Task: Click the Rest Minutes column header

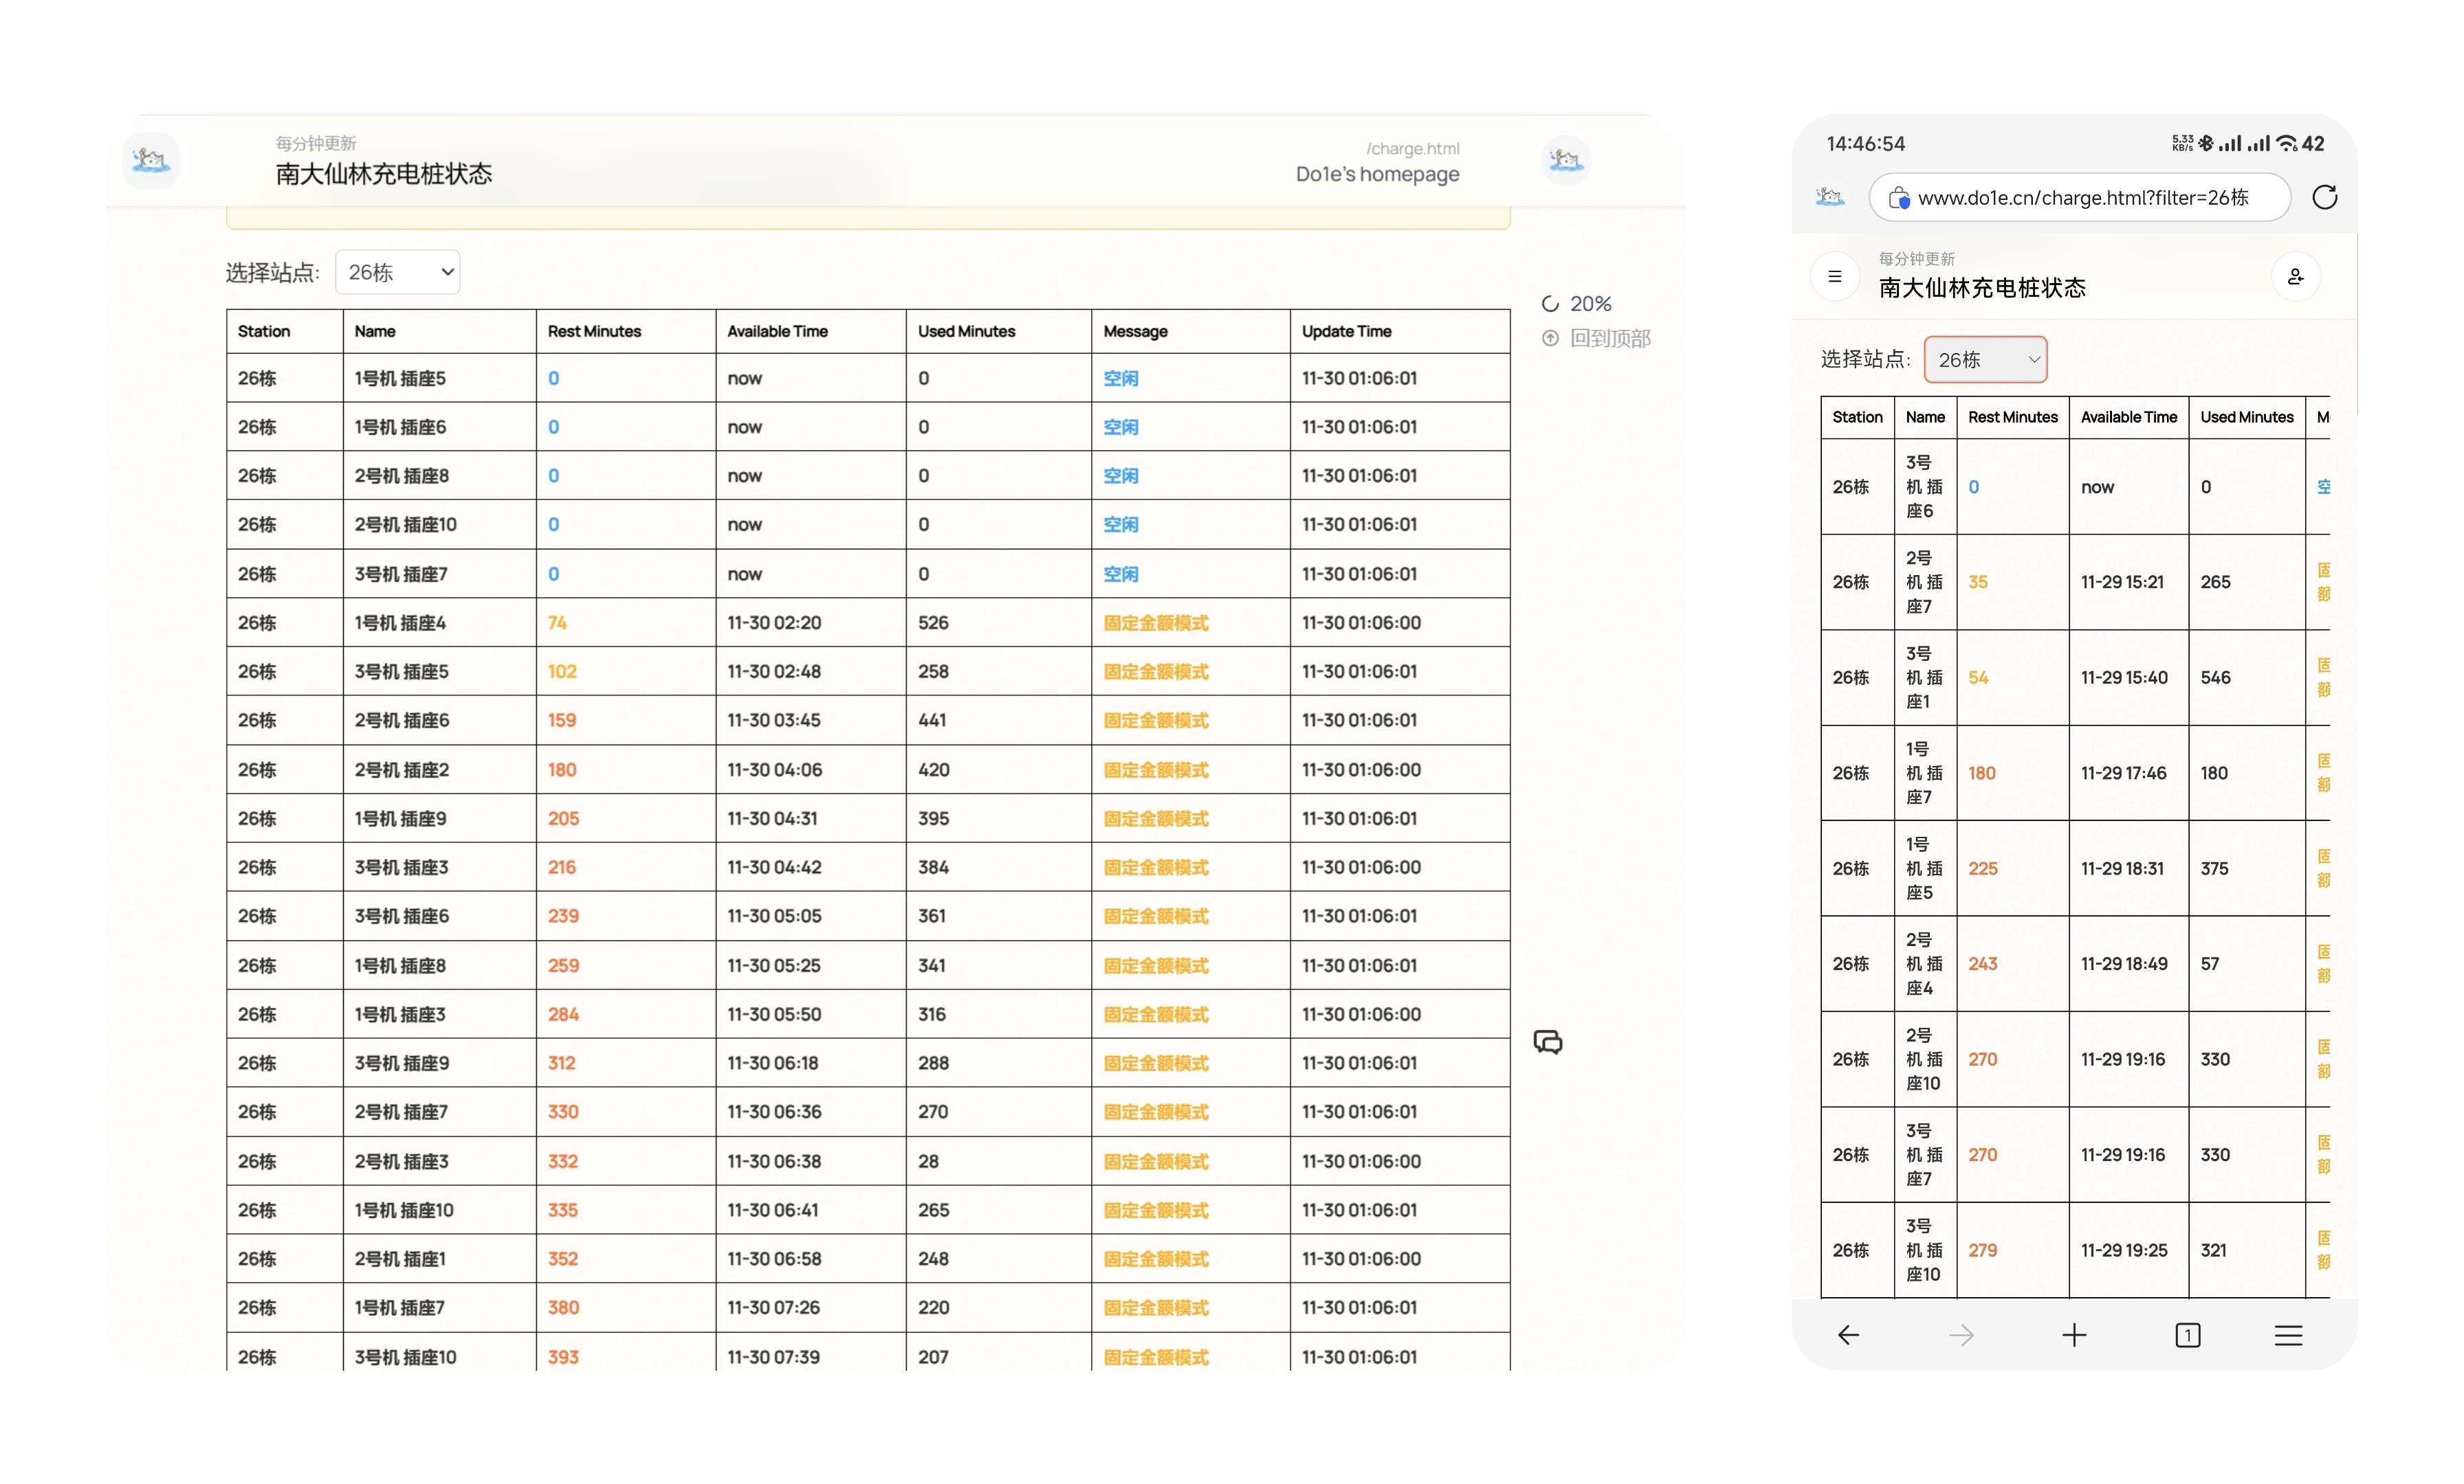Action: [594, 332]
